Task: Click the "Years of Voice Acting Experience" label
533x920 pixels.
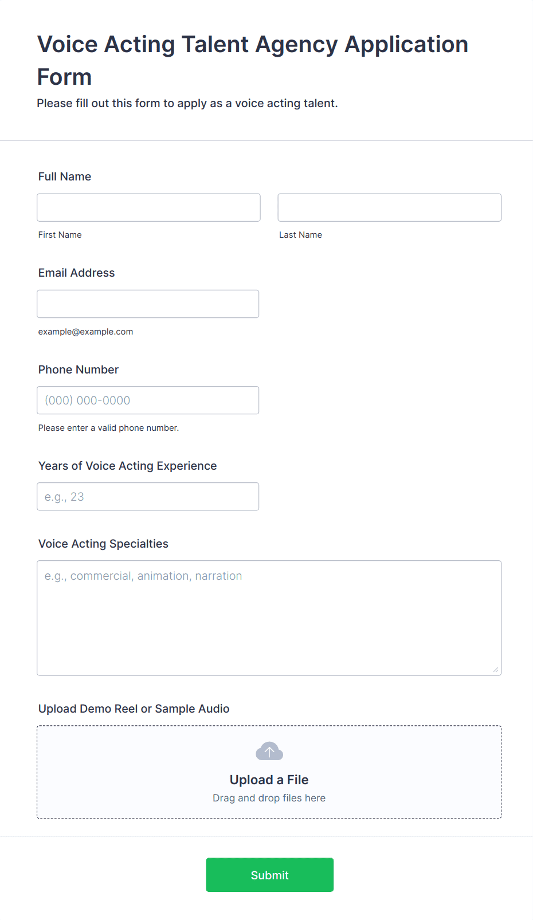Action: point(127,466)
